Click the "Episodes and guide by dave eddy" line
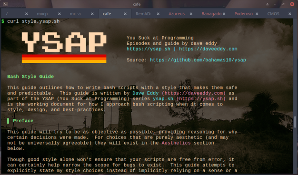298x175 pixels. 172,43
